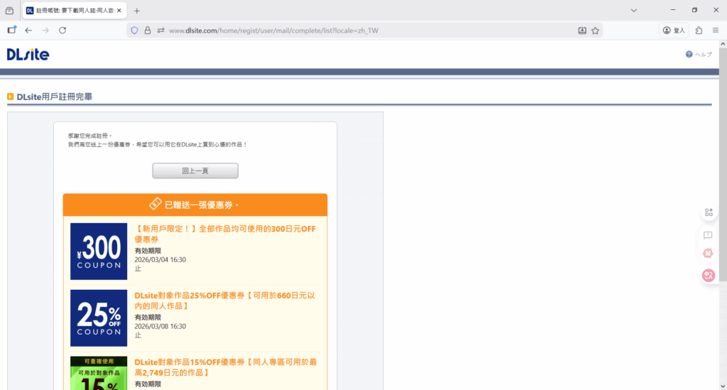
Task: Click the pink M badge floating icon
Action: (x=708, y=253)
